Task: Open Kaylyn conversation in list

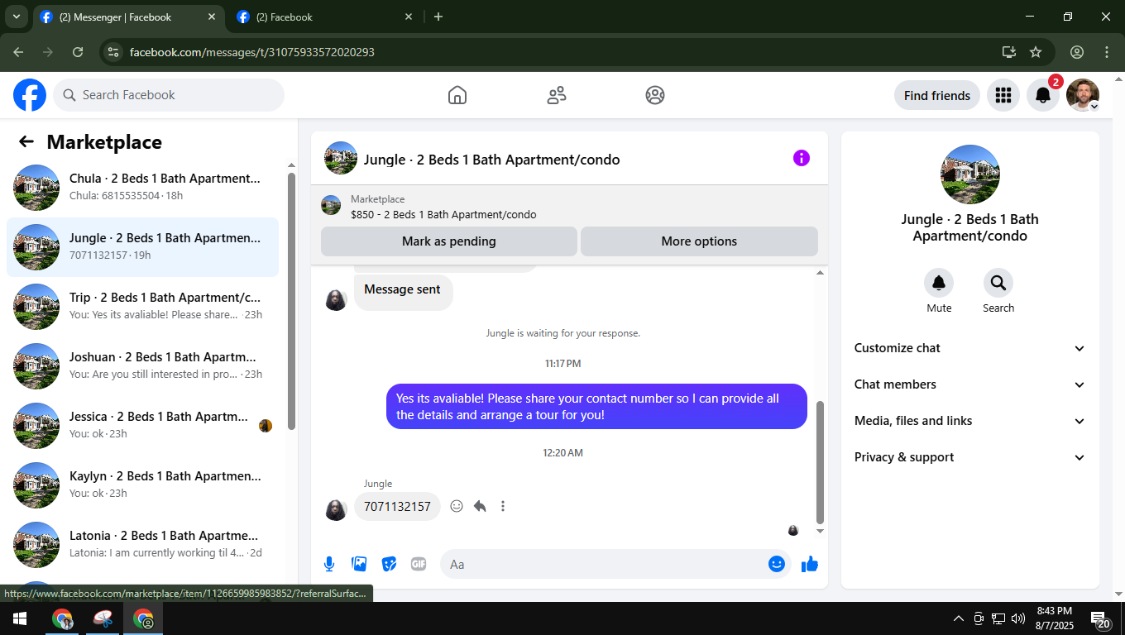Action: [x=142, y=485]
